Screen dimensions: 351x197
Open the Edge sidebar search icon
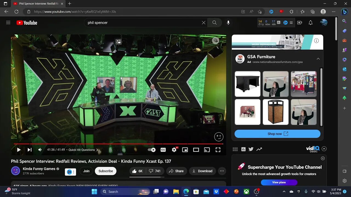pos(344,21)
